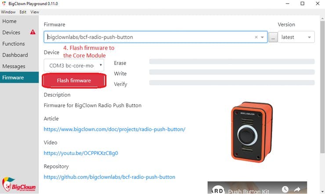Minimize the BigClown Playground window

tap(287, 4)
